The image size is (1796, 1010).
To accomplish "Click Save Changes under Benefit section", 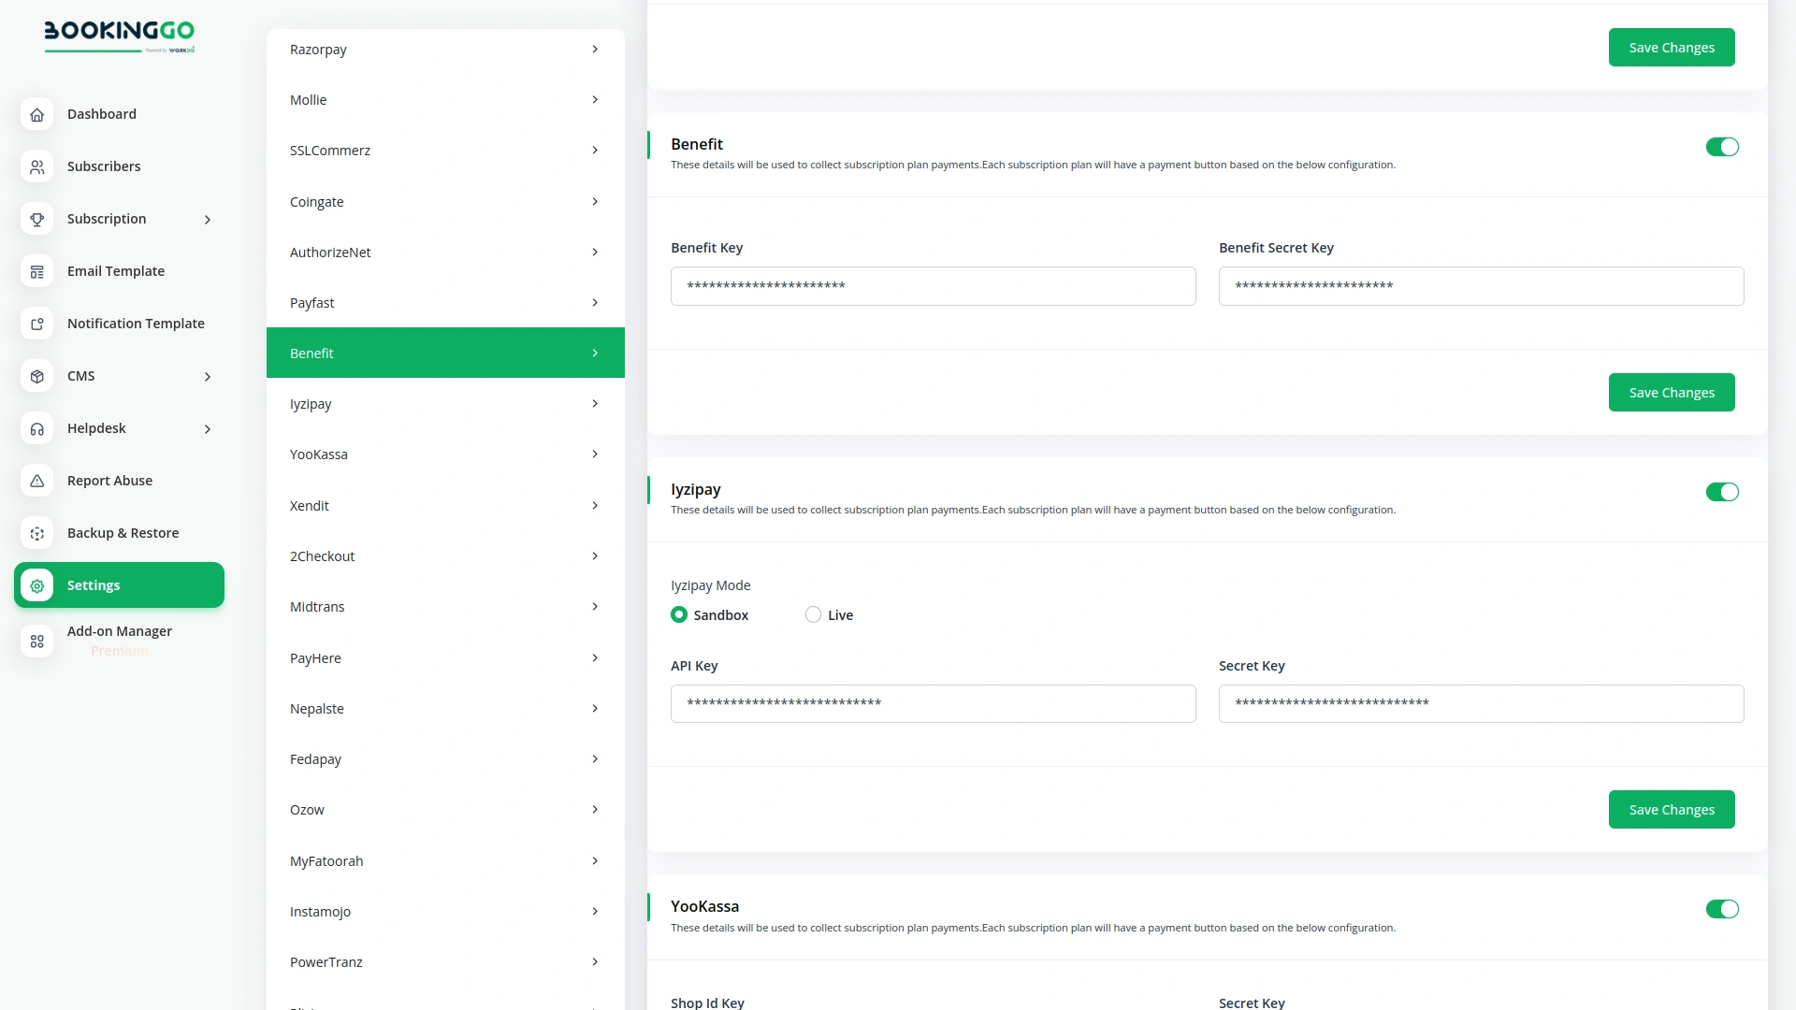I will 1672,392.
